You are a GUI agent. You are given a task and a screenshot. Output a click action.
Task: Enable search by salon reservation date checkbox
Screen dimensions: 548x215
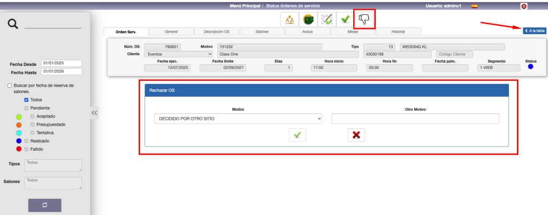click(10, 86)
